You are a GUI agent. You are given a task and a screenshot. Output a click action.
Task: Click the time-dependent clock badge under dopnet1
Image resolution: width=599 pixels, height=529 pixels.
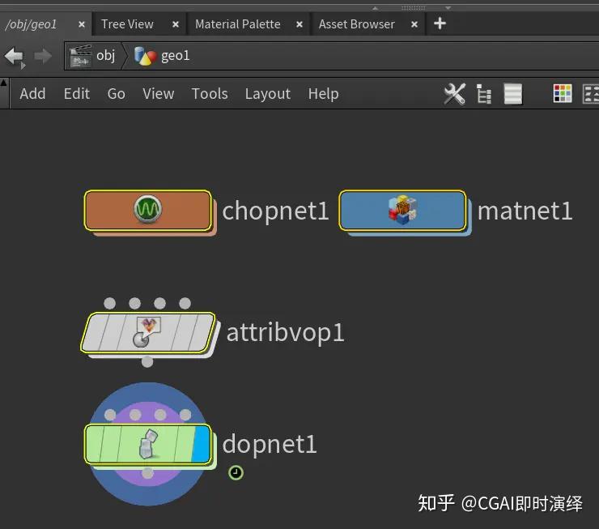pyautogui.click(x=236, y=473)
